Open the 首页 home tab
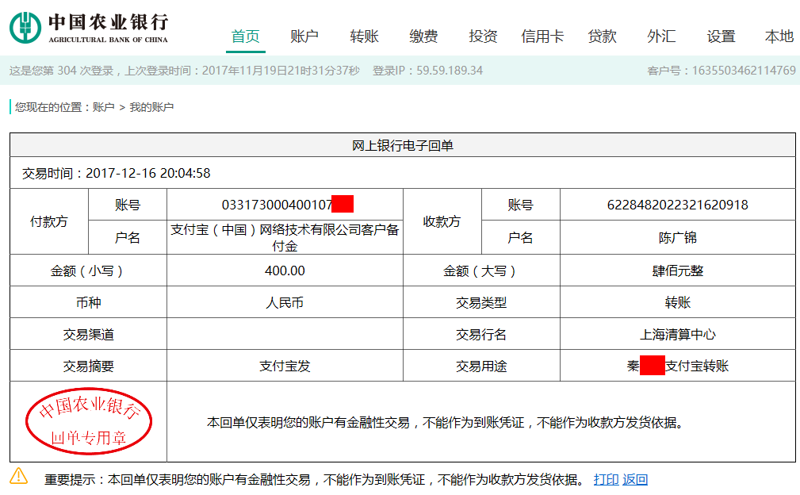The height and width of the screenshot is (495, 800). (x=246, y=35)
